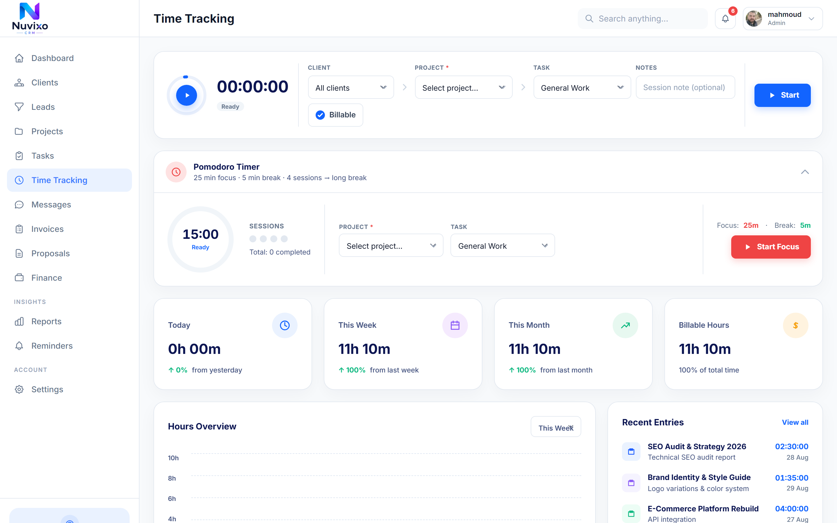Open Leads in sidebar
This screenshot has height=523, width=837.
click(x=69, y=107)
